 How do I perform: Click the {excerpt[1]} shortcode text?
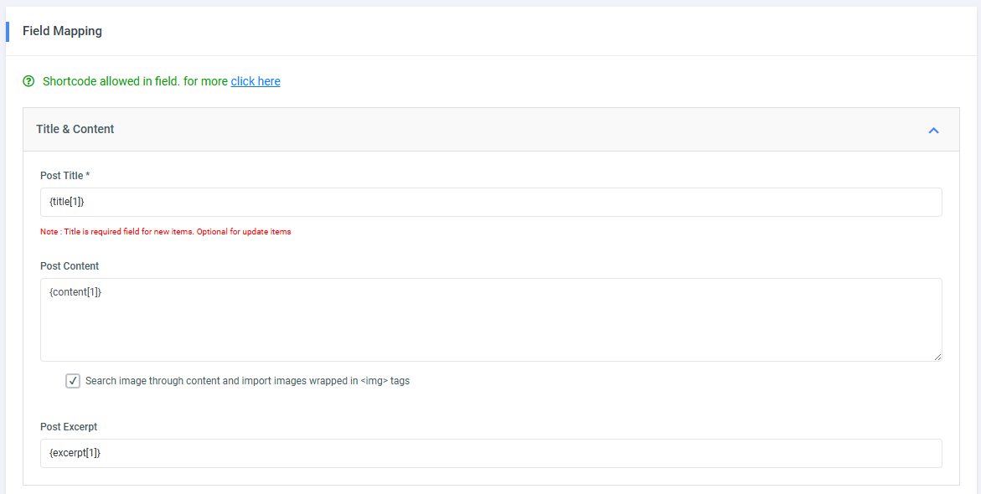click(x=75, y=453)
